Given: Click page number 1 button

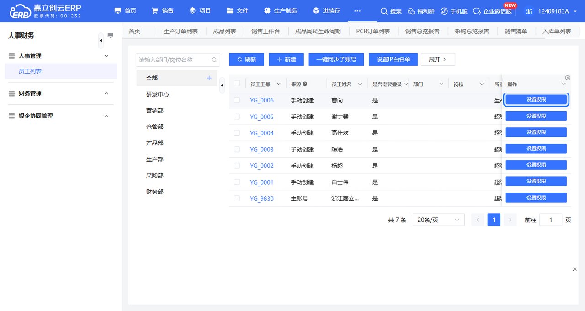Looking at the screenshot, I should (494, 220).
